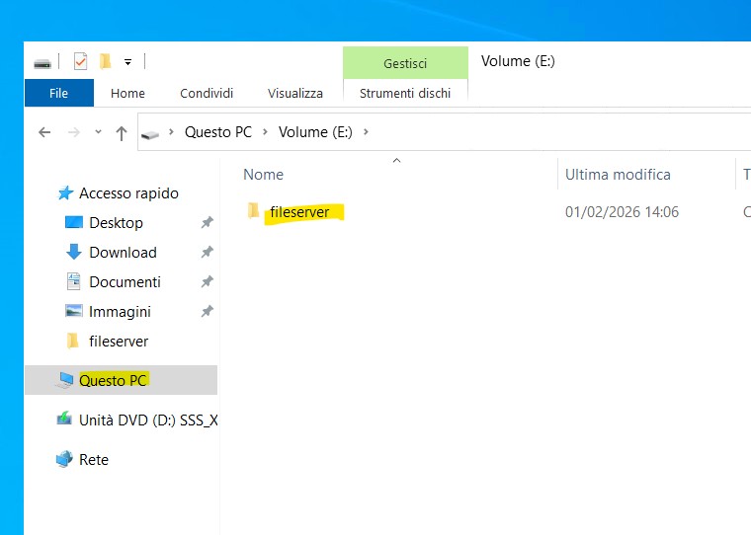Screen dimensions: 751x535
Task: Toggle the pin next to Documenti
Action: coord(207,282)
